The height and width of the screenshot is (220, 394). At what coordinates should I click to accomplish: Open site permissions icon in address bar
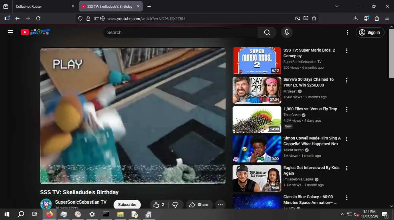click(x=96, y=18)
